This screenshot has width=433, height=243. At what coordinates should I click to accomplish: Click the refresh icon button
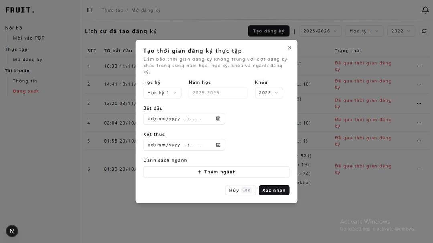pyautogui.click(x=424, y=31)
